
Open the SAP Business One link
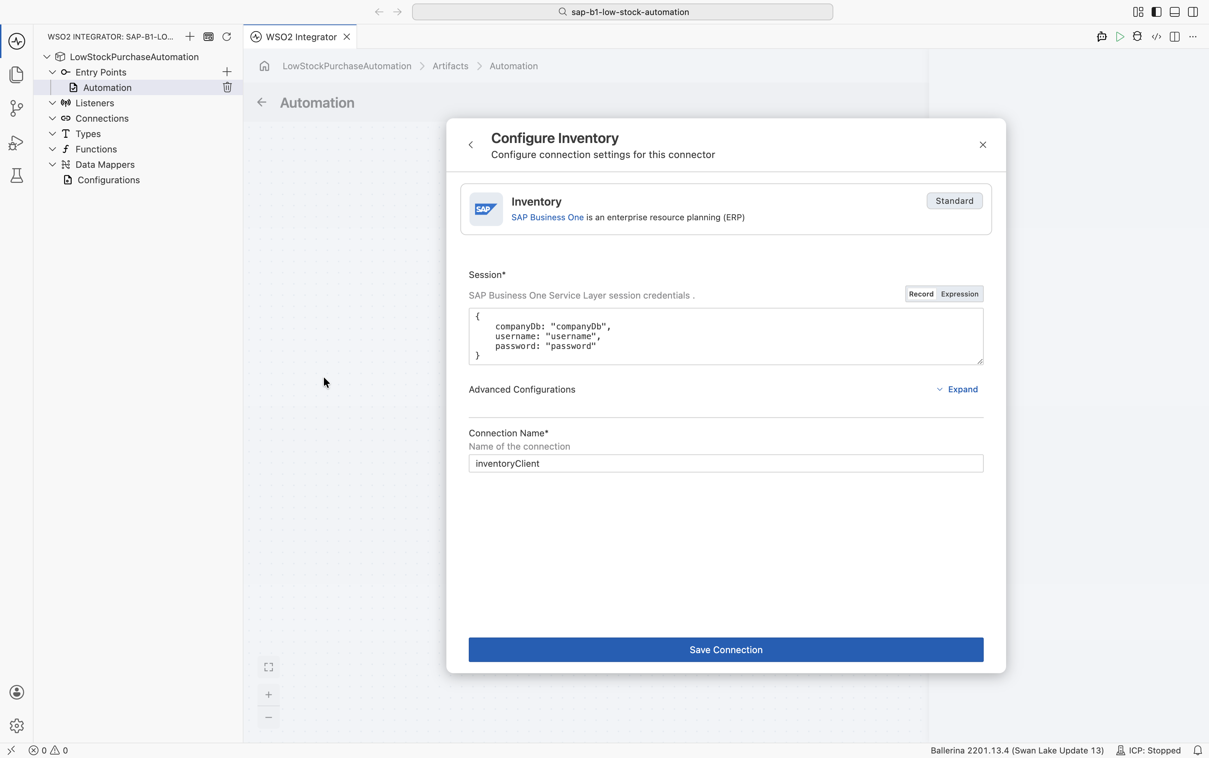(547, 217)
